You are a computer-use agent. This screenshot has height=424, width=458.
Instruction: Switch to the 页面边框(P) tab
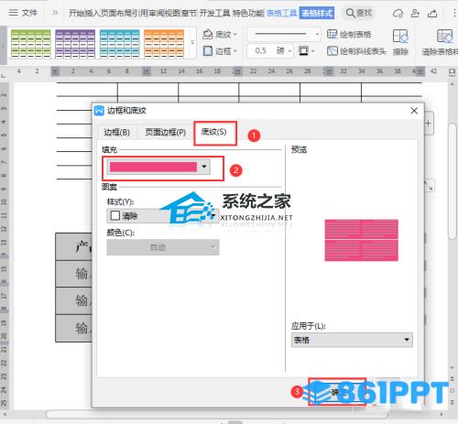click(165, 132)
